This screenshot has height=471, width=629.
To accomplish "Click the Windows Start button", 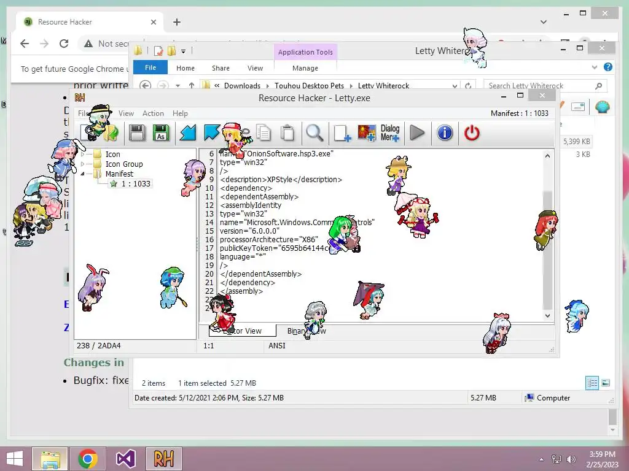I will pos(15,459).
